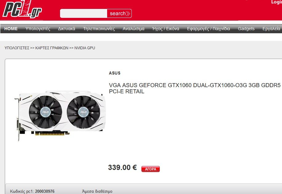Screen dimensions: 282x194
Task: Open the Ήχος / Εικόνα menu
Action: (166, 29)
